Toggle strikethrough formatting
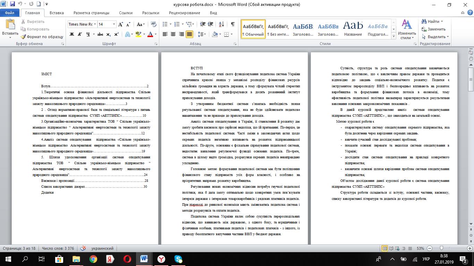The width and height of the screenshot is (474, 266). [101, 34]
